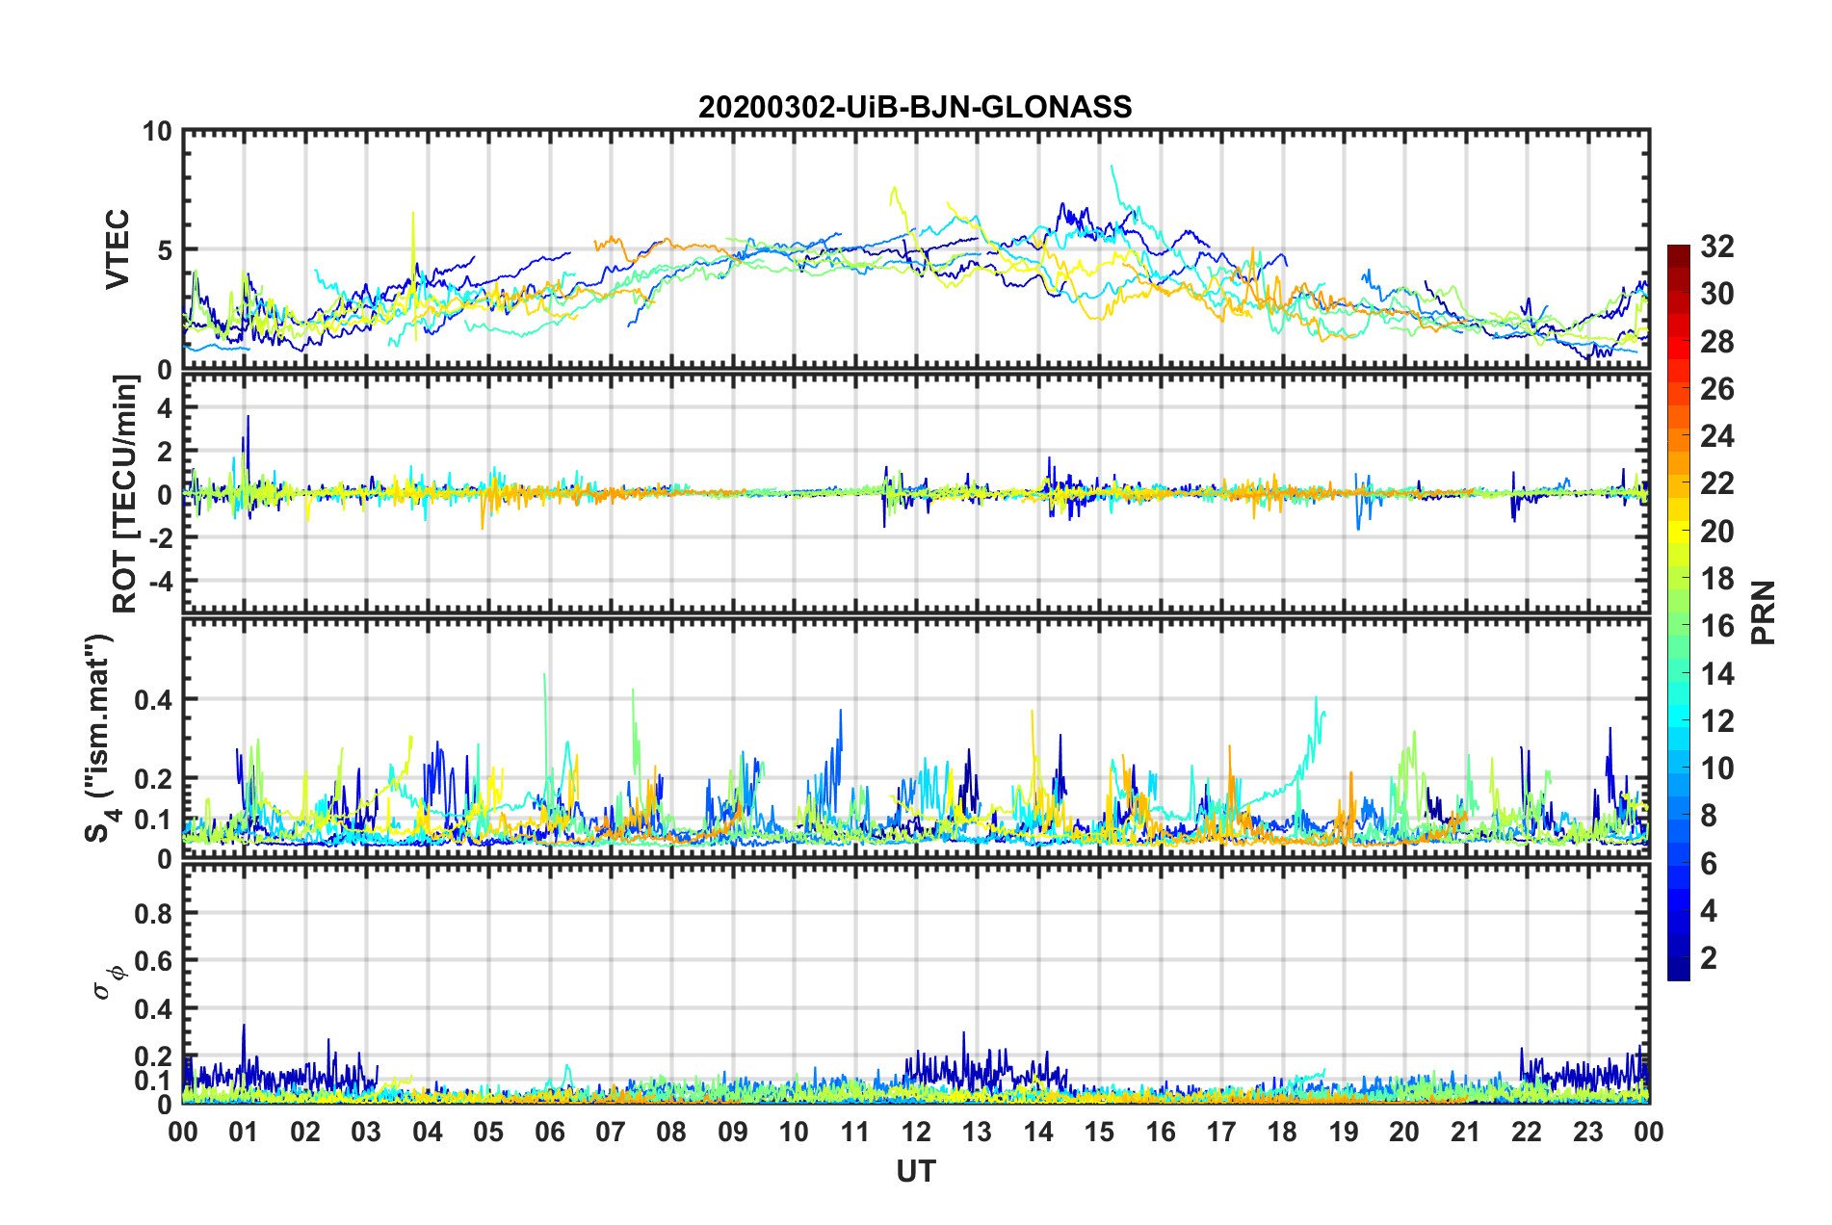This screenshot has width=1832, height=1225.
Task: Select colorbar tick value 8
Action: pyautogui.click(x=1709, y=816)
